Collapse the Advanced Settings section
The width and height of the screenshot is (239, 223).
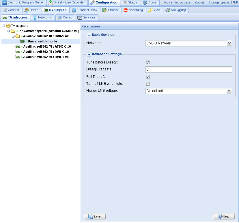(89, 54)
